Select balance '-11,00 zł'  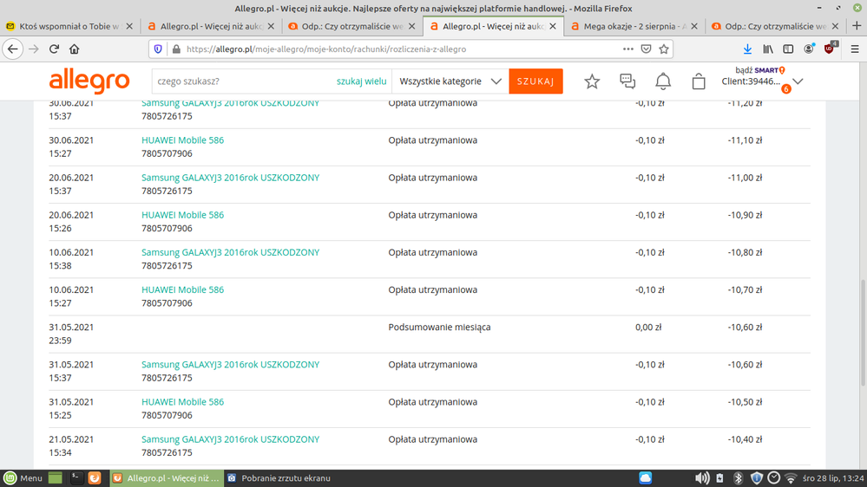(745, 178)
